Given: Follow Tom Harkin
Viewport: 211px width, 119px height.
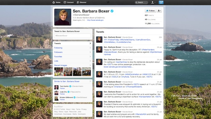Looking at the screenshot, I should pos(62,88).
